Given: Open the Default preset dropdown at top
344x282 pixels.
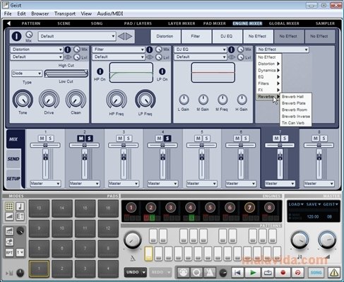Looking at the screenshot, I should click(x=77, y=36).
